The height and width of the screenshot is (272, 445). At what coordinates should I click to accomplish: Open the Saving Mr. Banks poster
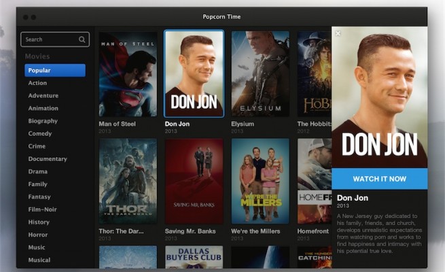pos(194,181)
